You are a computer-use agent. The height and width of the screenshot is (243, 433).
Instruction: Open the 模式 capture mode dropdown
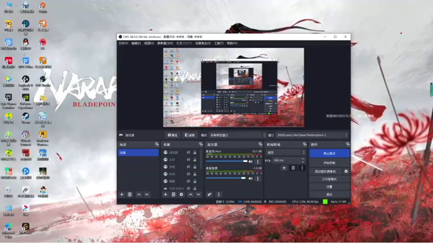(x=238, y=136)
